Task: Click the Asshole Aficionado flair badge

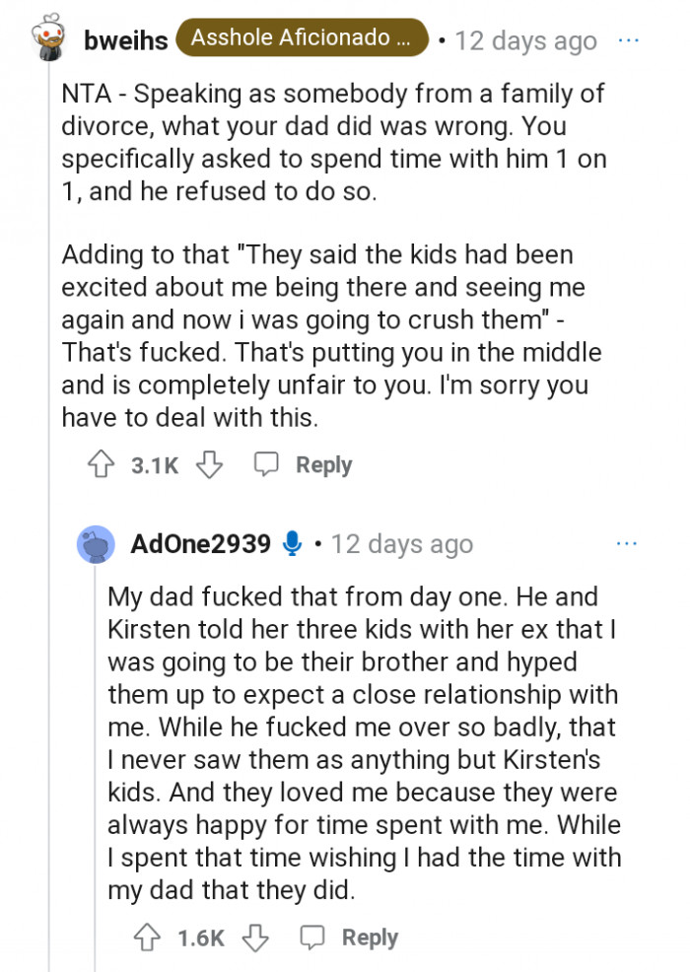Action: click(x=303, y=39)
